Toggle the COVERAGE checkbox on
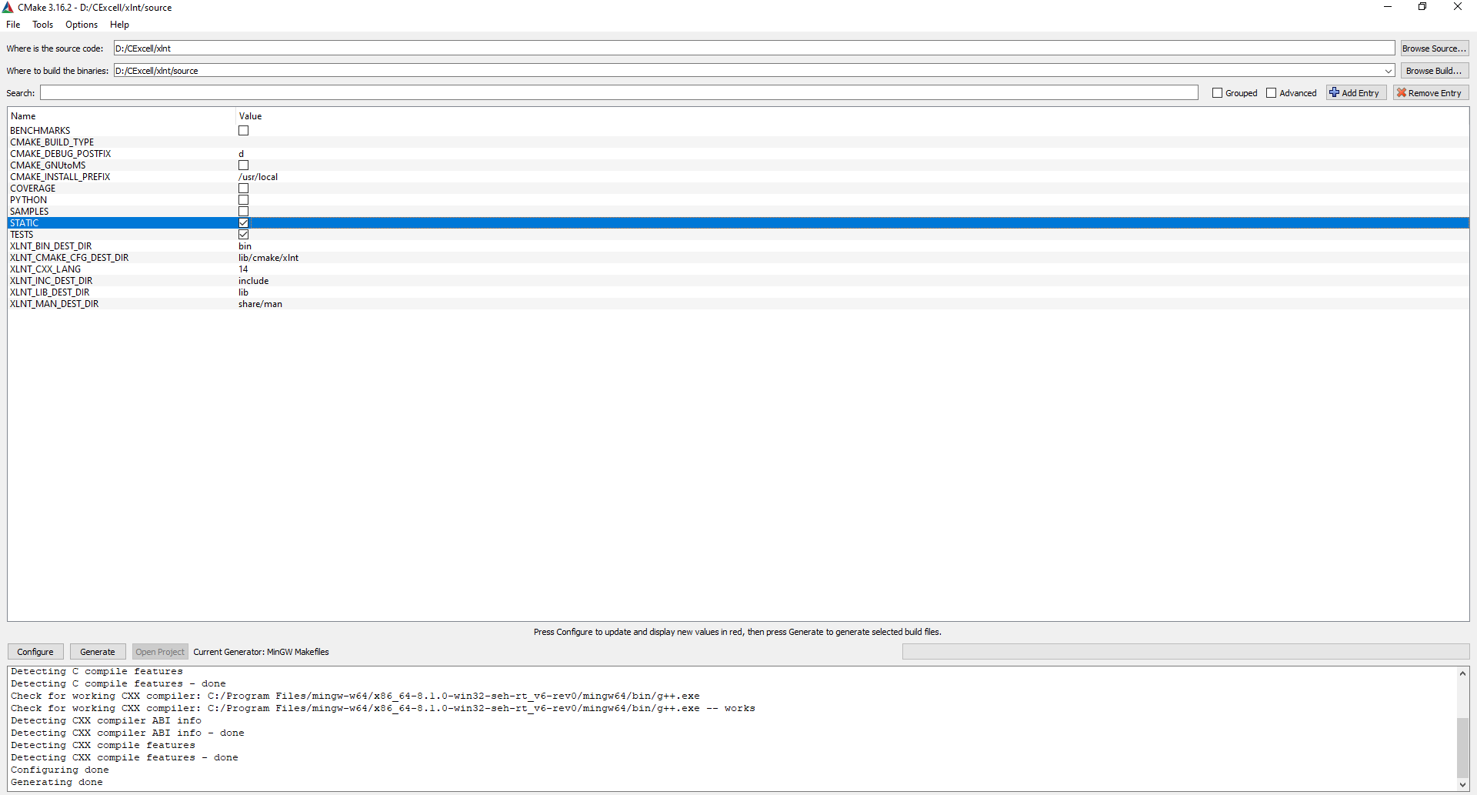 tap(243, 188)
